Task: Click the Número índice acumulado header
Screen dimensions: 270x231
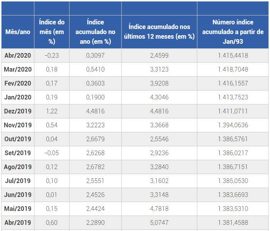Action: pos(233,32)
